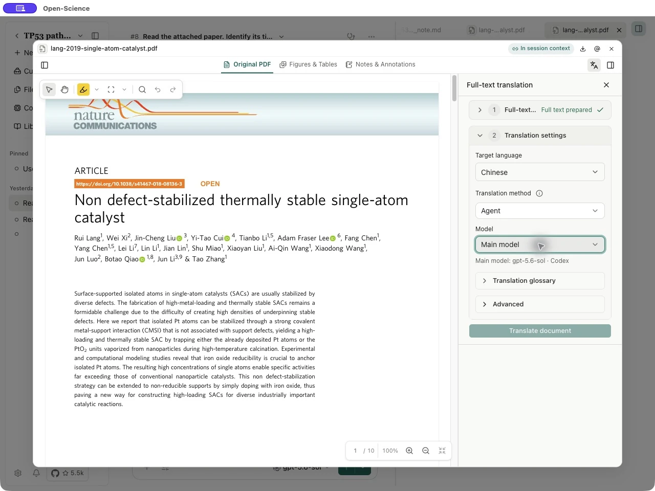The height and width of the screenshot is (491, 655).
Task: Activate the hand pan tool
Action: click(x=64, y=90)
